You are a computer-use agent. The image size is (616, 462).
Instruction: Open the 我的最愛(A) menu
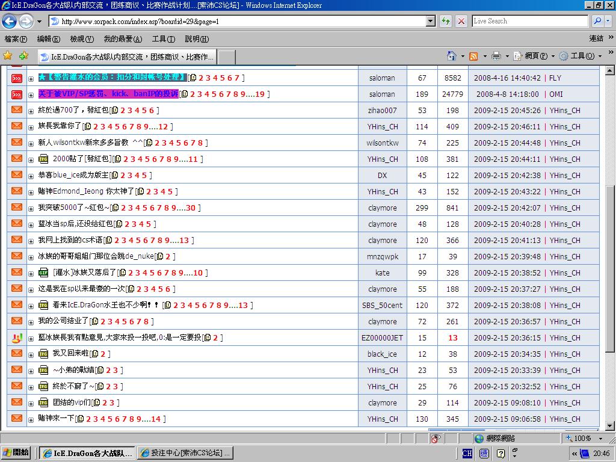tap(123, 38)
